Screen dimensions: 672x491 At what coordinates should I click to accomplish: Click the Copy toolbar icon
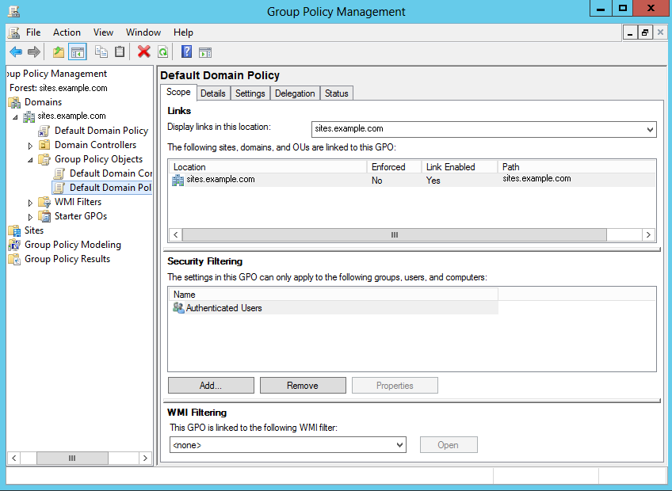coord(101,51)
